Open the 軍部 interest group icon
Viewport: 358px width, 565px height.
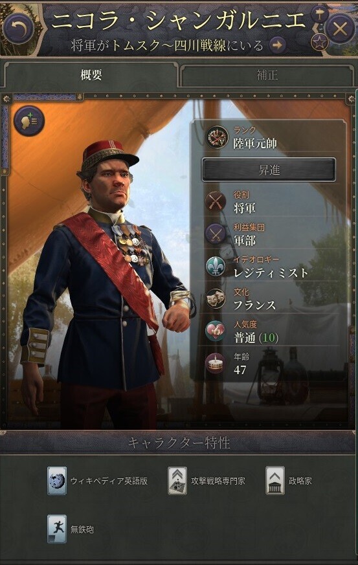[x=216, y=234]
